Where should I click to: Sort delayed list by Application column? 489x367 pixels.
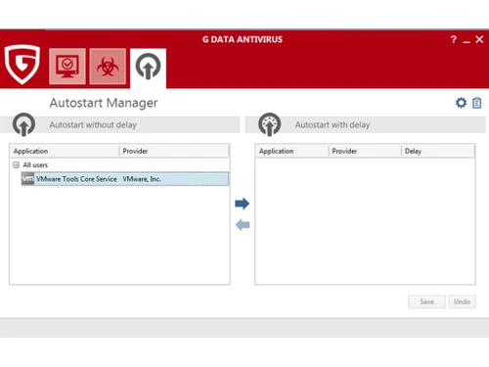pos(292,151)
